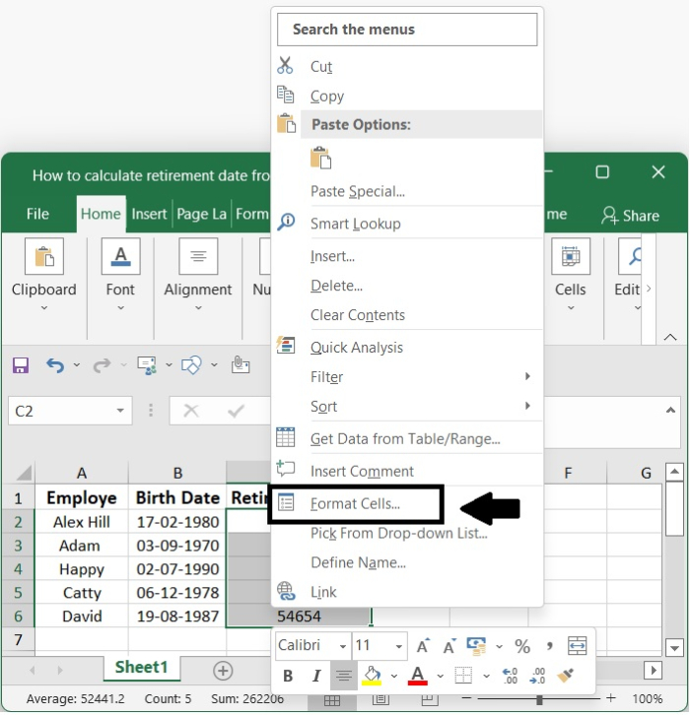Click the zoom slider handle
Image resolution: width=690 pixels, height=715 pixels.
pos(539,698)
